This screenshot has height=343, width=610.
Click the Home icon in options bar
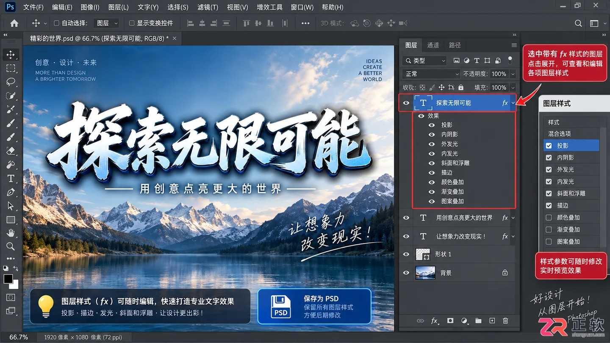[x=14, y=23]
